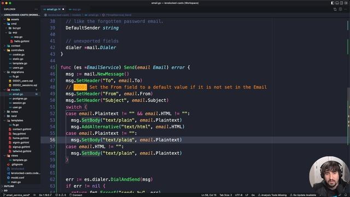The width and height of the screenshot is (350, 197).
Task: Open session.go file
Action: pos(19,103)
